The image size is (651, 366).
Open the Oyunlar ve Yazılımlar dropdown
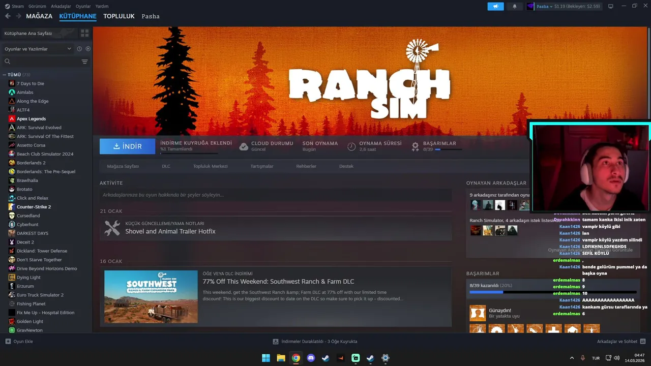pos(38,49)
